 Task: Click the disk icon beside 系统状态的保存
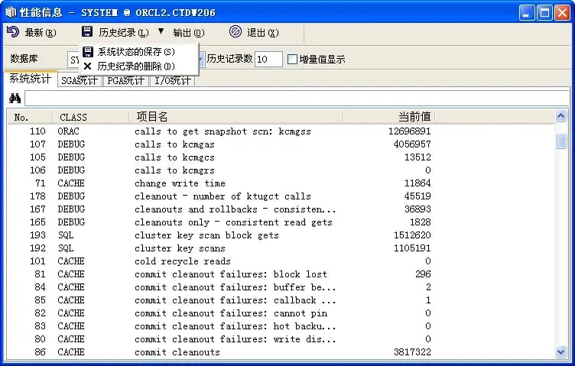click(x=88, y=51)
